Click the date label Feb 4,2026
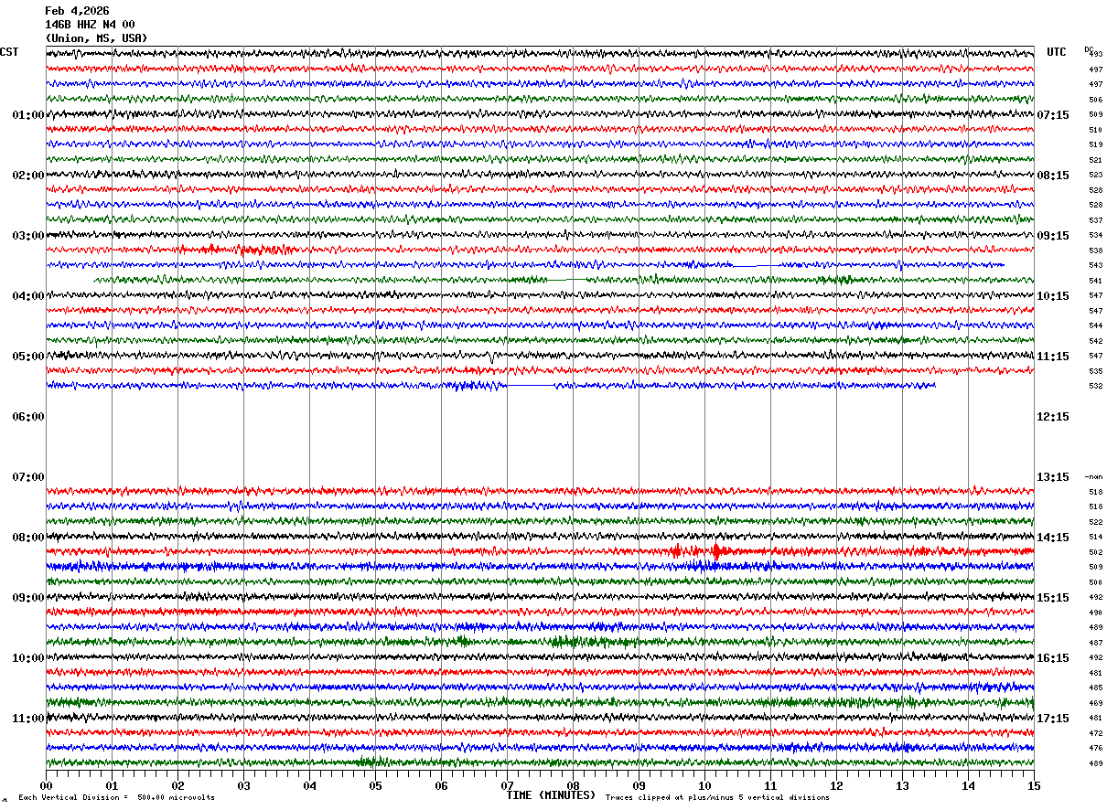The image size is (1107, 810). (x=77, y=11)
